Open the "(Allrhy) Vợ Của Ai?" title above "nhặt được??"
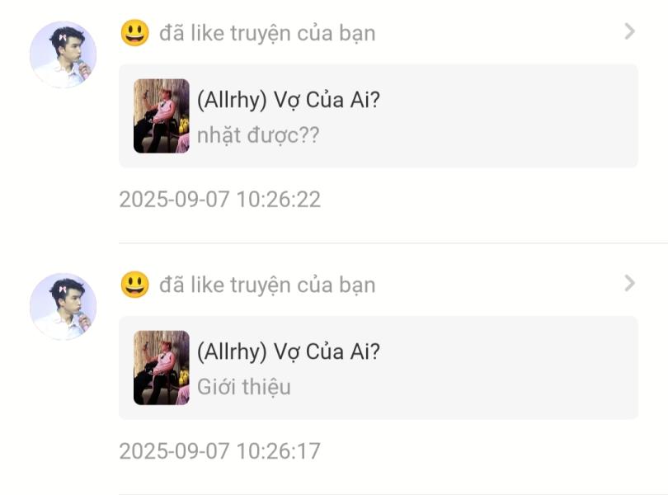 click(289, 101)
